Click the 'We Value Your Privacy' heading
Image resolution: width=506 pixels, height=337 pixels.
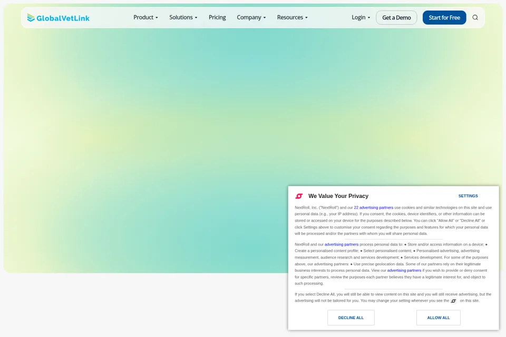(338, 196)
